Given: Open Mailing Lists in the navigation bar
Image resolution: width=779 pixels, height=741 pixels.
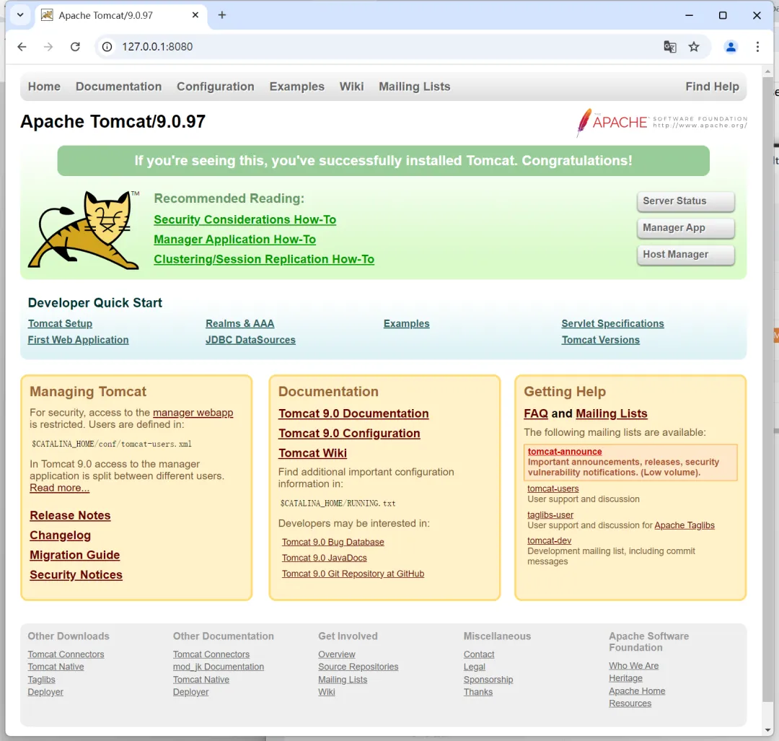Looking at the screenshot, I should pyautogui.click(x=414, y=87).
